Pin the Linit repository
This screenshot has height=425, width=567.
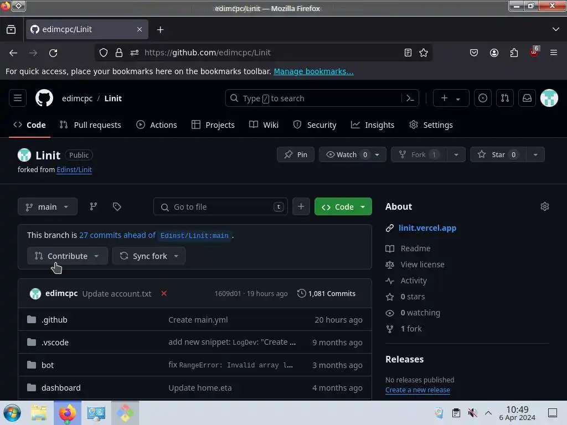[x=296, y=155]
